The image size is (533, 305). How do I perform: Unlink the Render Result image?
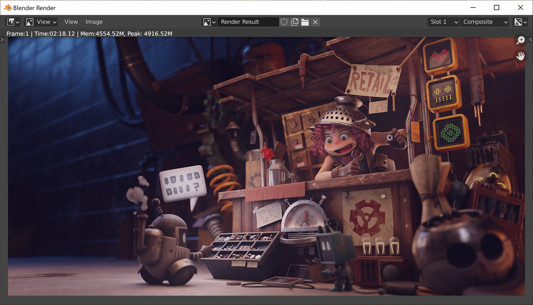click(x=316, y=22)
